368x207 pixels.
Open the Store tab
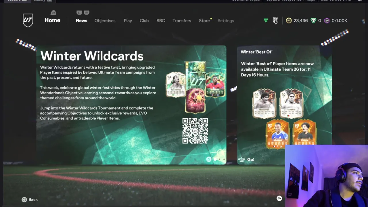204,21
